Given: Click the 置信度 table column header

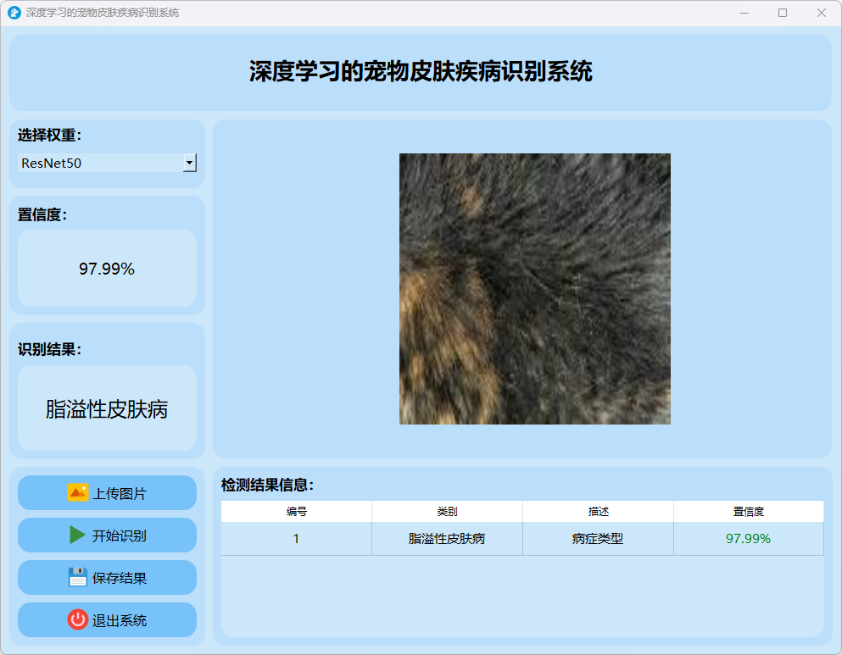Looking at the screenshot, I should click(x=748, y=512).
